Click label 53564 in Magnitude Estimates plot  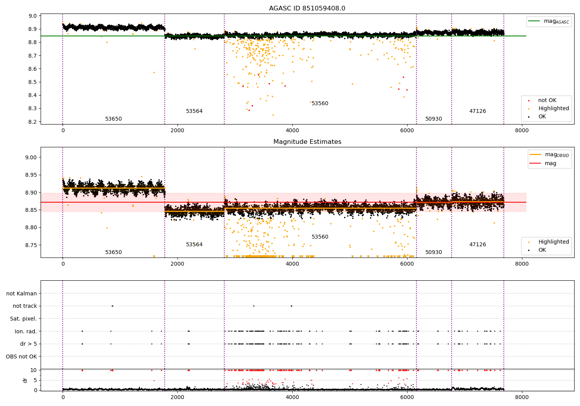pyautogui.click(x=194, y=245)
